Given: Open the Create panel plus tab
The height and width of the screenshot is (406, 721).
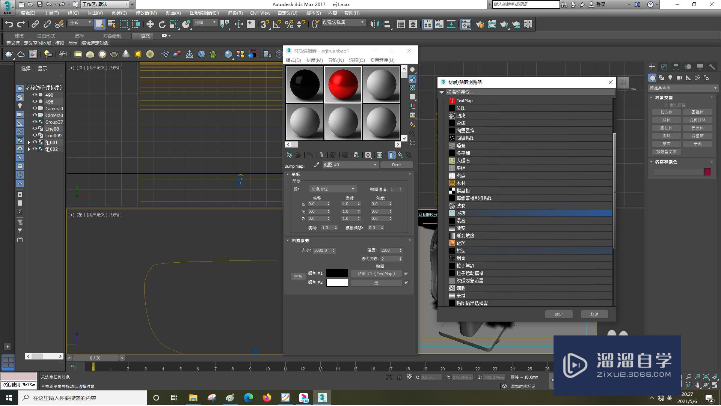Looking at the screenshot, I should click(x=652, y=67).
